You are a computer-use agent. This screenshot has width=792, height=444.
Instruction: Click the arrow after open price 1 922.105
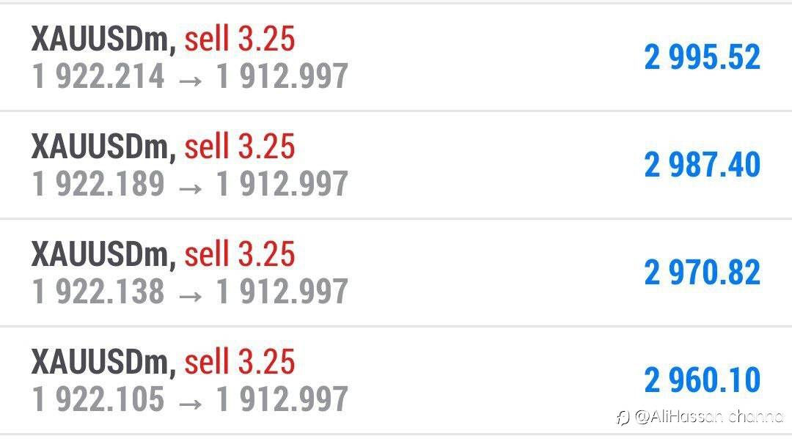click(190, 401)
